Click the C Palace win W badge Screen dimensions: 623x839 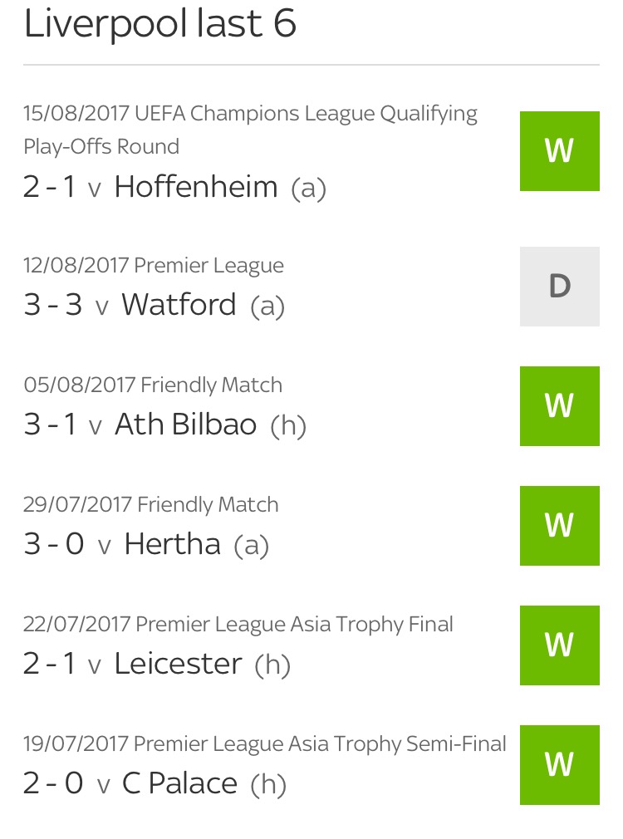point(559,765)
